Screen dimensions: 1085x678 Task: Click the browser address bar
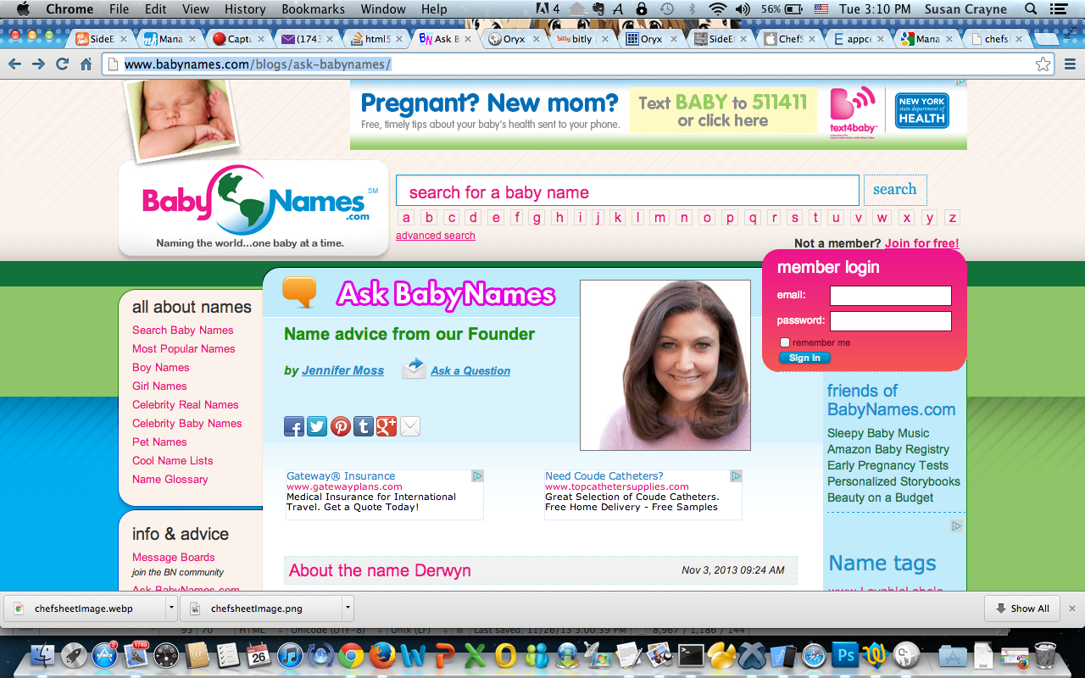point(576,64)
